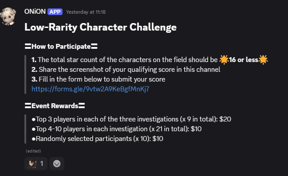Click the 'Top 3 players' $20 reward line
Viewport: 288px width, 176px height.
pos(131,119)
